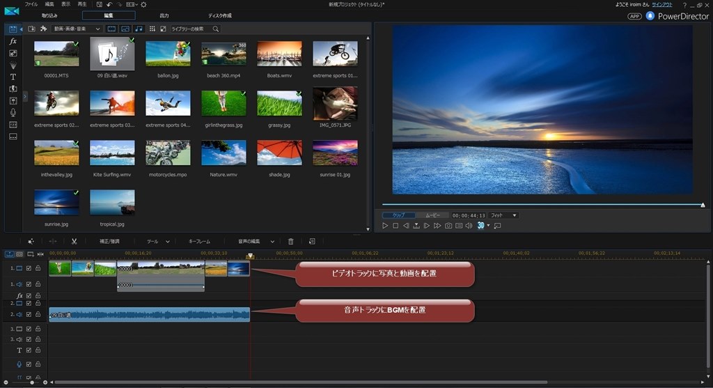Toggle the fx effect track checkbox
Image resolution: width=713 pixels, height=388 pixels.
29,295
